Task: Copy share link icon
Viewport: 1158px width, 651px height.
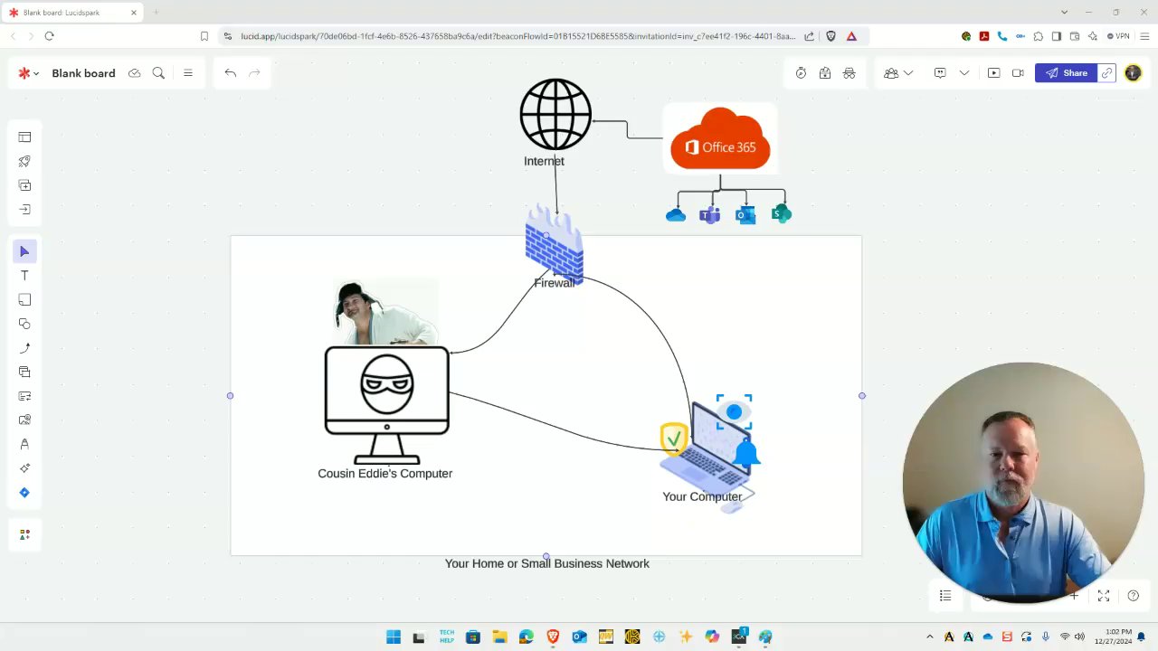Action: [x=1107, y=73]
